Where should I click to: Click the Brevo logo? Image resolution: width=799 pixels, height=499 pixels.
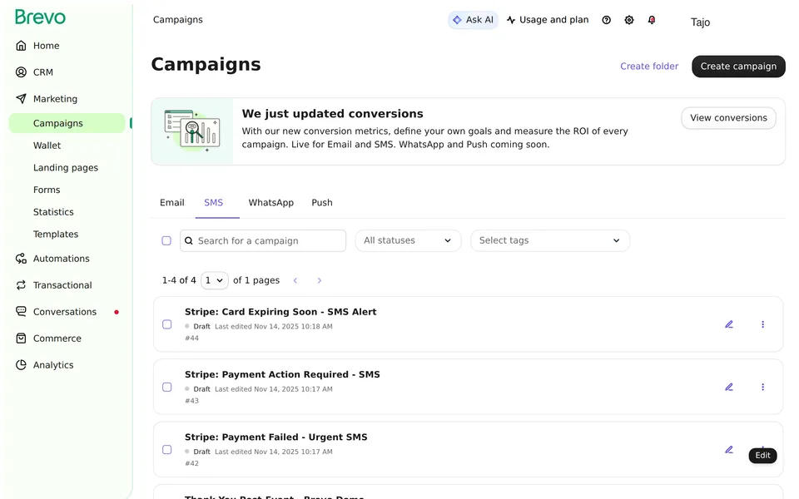click(40, 17)
